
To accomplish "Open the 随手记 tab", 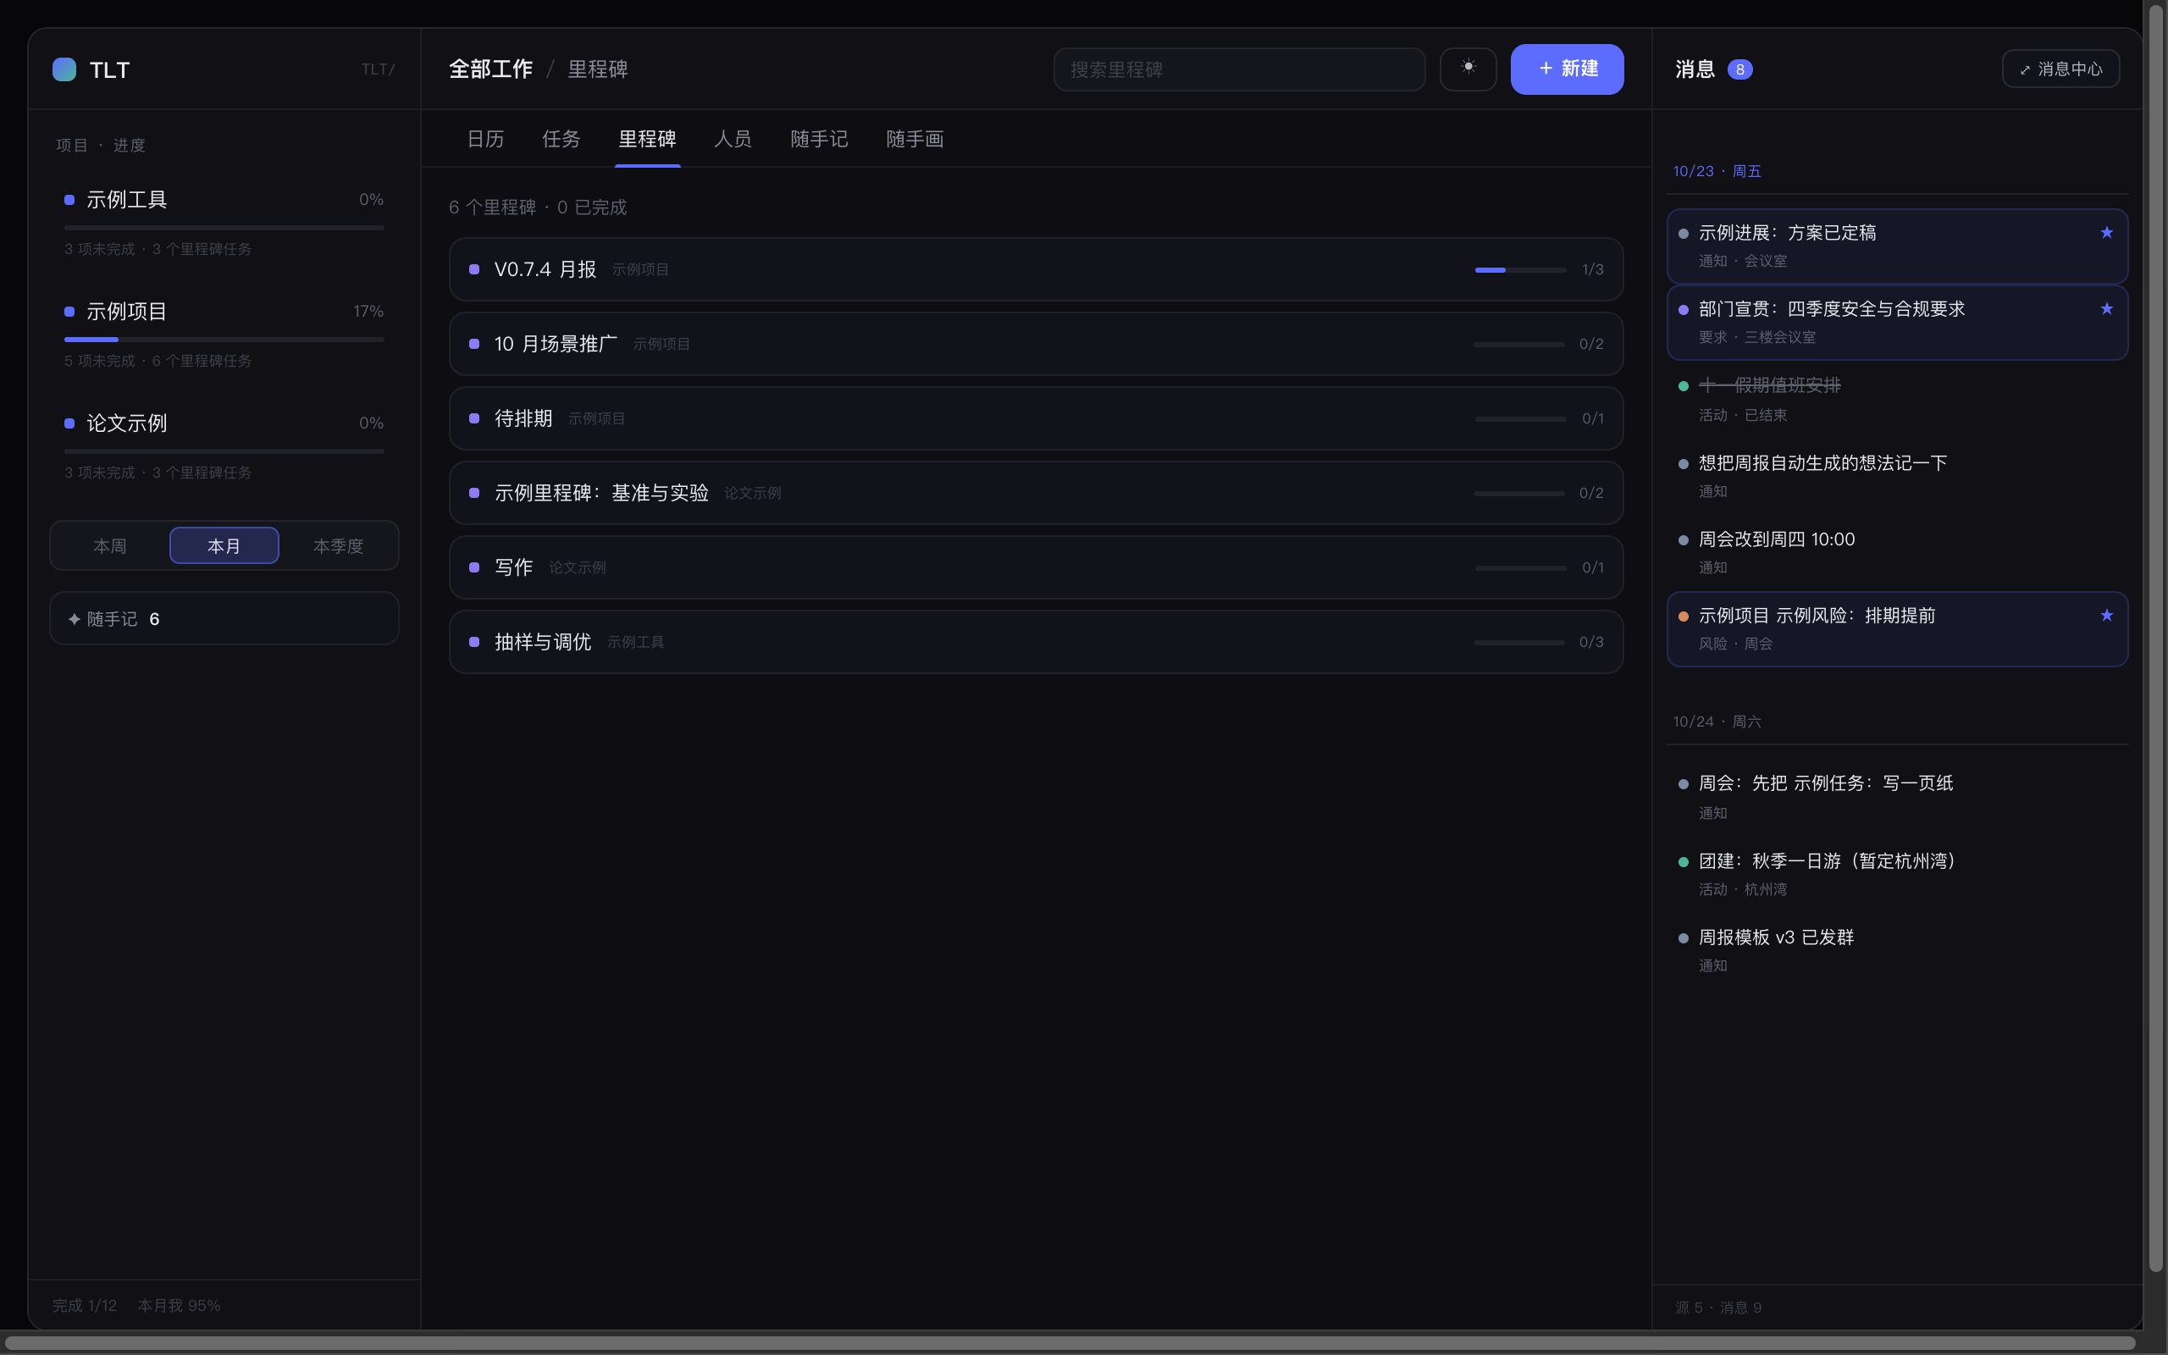I will coord(819,139).
